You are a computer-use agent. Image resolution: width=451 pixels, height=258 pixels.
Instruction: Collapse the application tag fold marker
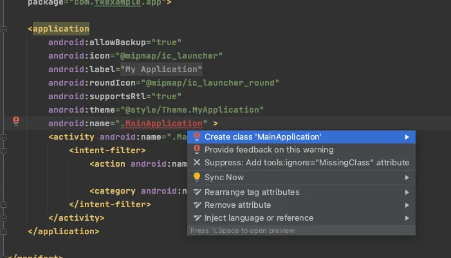(3, 29)
